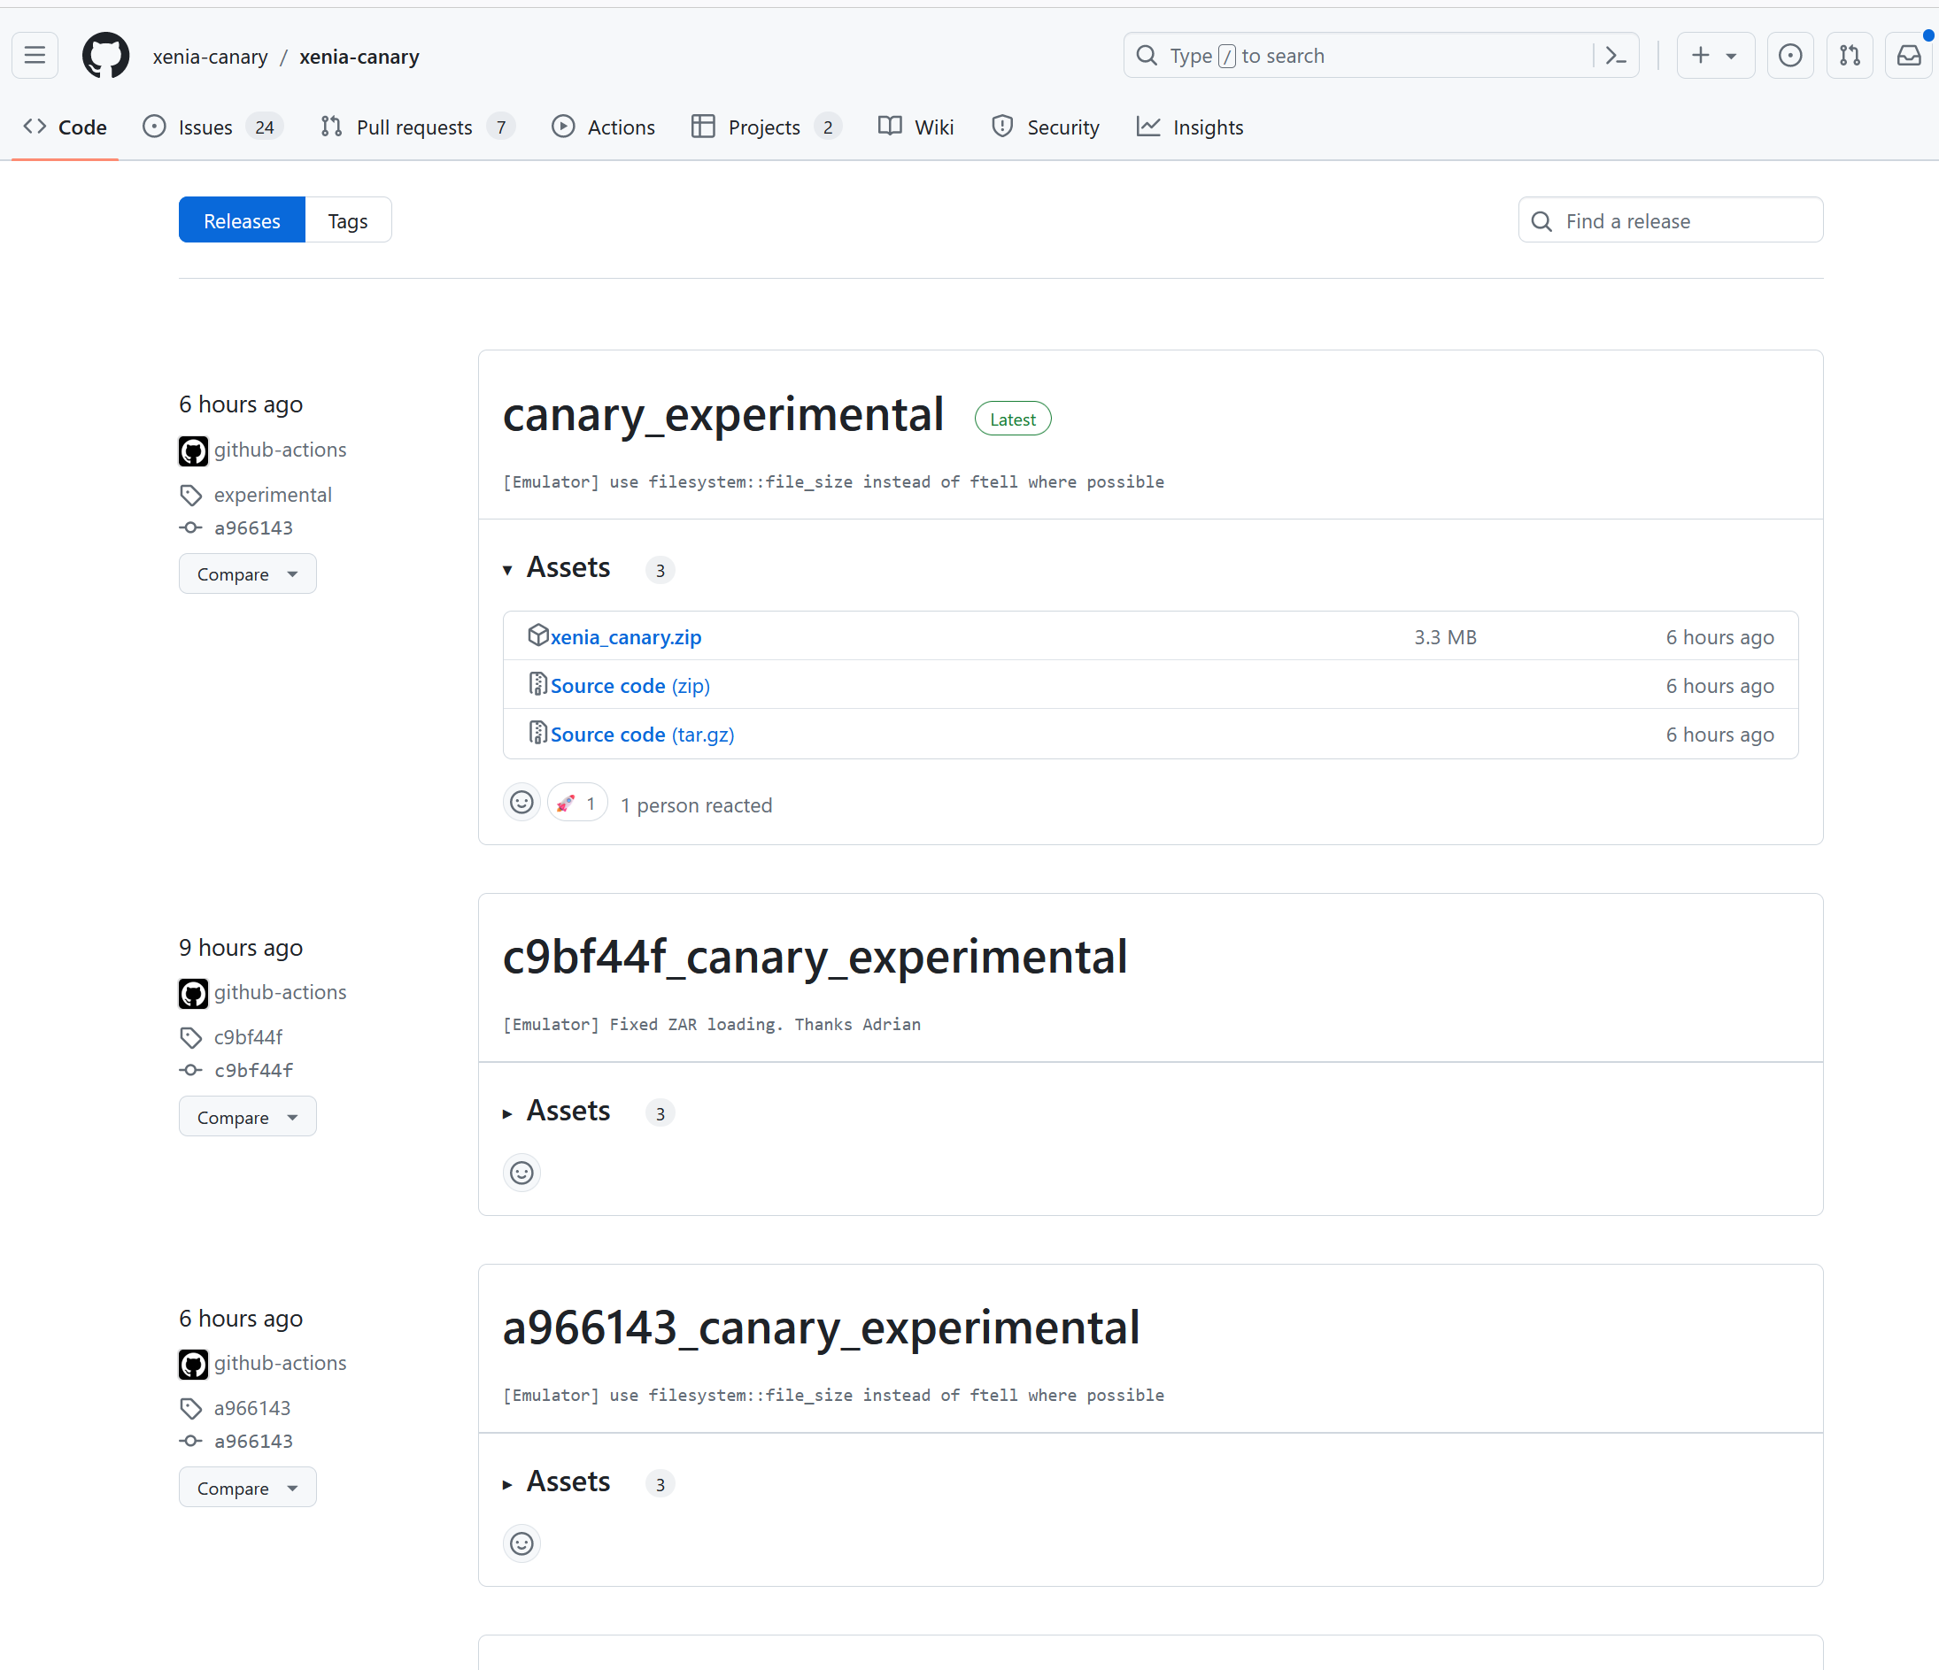Screen dimensions: 1939x1670
Task: Open Compare dropdown for canary_experimental
Action: (247, 574)
